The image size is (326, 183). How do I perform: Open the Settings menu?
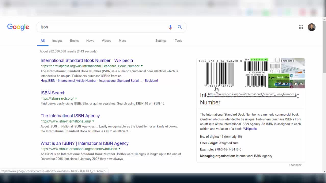pos(161,41)
